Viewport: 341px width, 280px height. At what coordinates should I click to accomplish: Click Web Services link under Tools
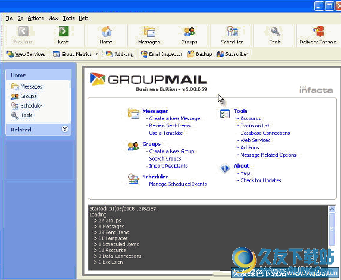255,140
